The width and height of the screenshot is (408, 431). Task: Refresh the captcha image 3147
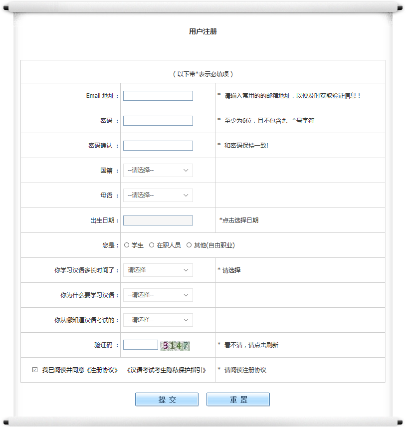pyautogui.click(x=175, y=345)
